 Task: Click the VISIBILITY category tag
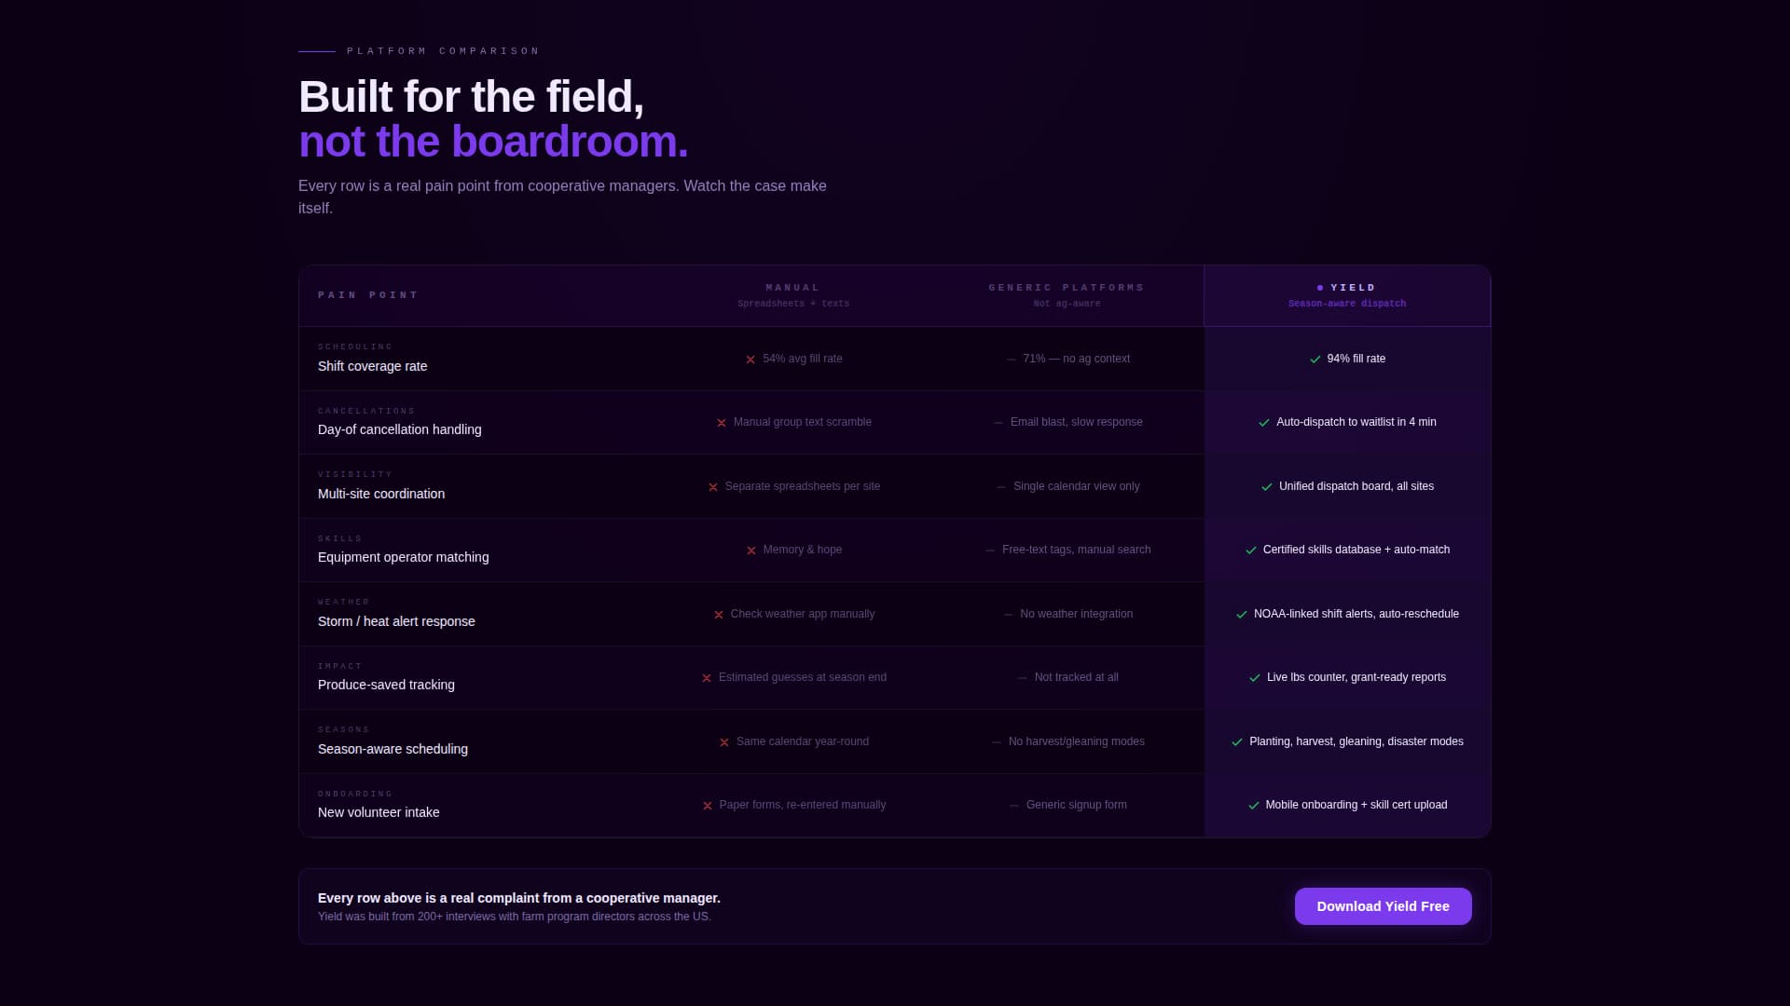355,474
